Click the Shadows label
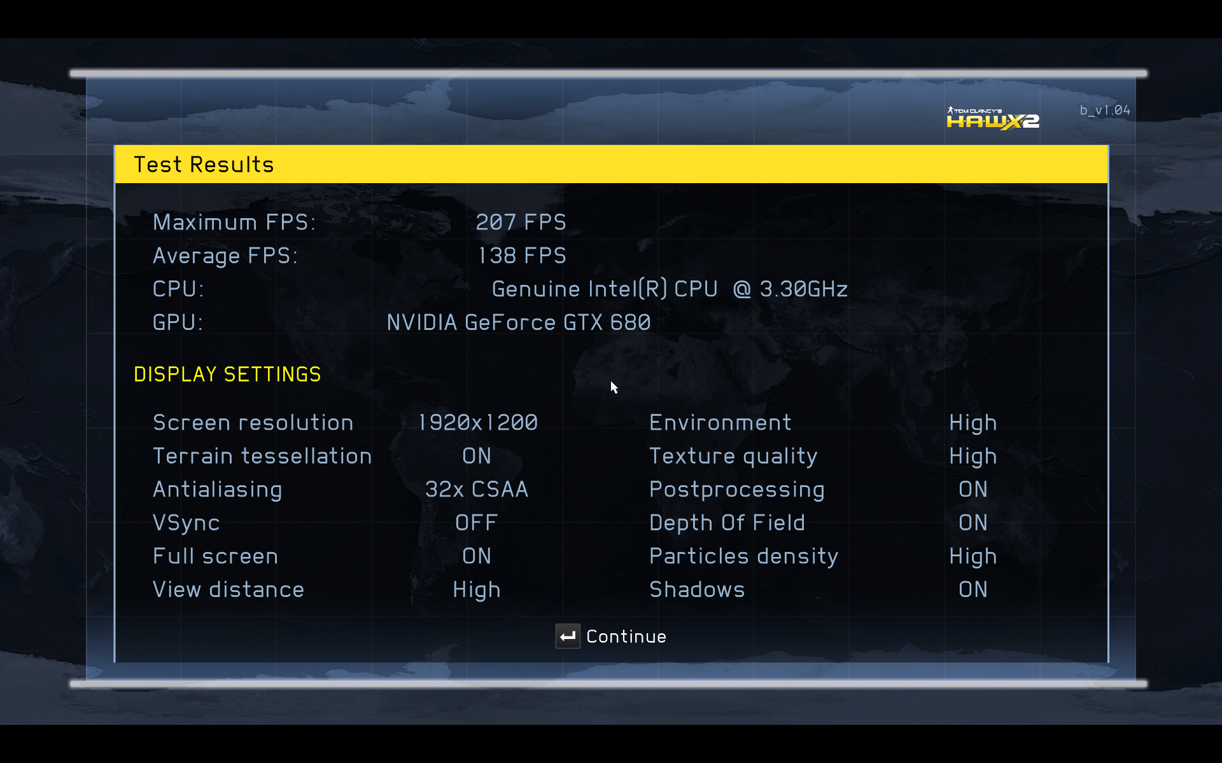The height and width of the screenshot is (763, 1222). [697, 589]
